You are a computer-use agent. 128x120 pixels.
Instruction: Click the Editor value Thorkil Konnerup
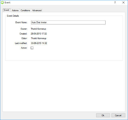click(x=39, y=38)
